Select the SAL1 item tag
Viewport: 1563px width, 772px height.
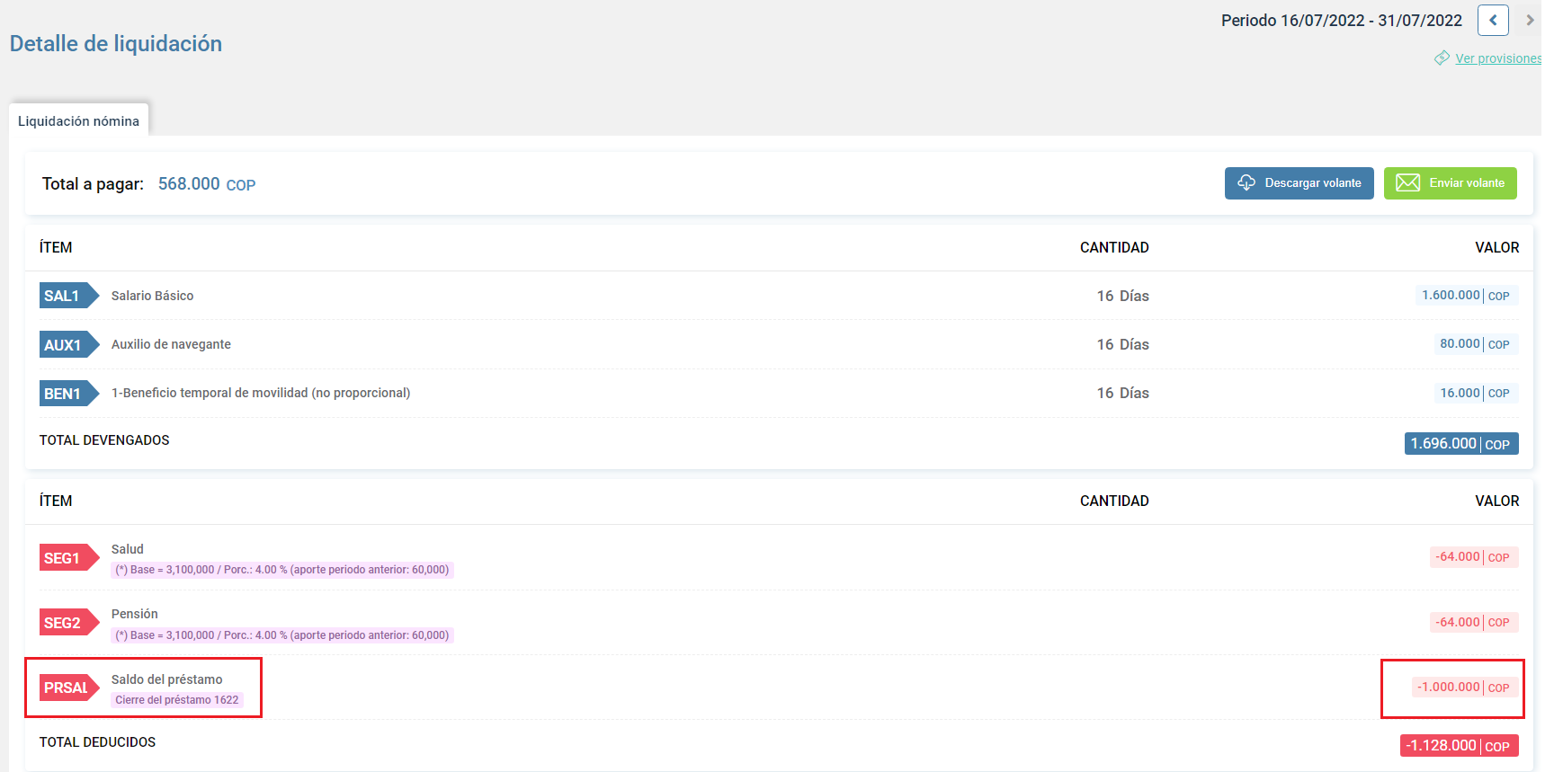(68, 296)
